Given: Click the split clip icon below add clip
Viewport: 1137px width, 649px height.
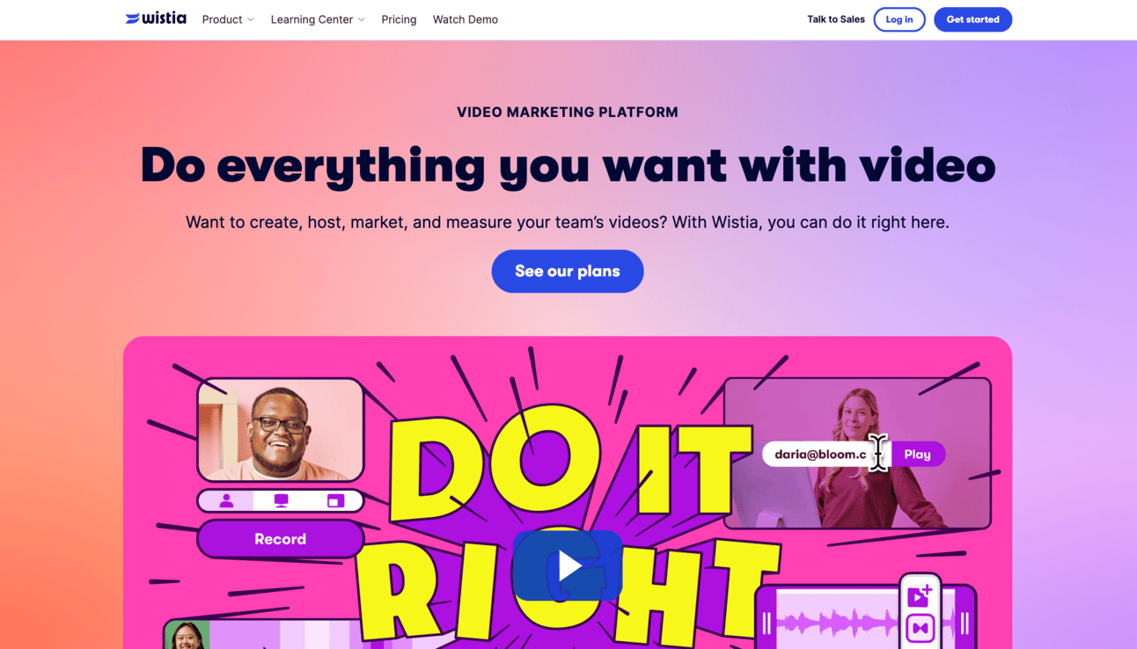Looking at the screenshot, I should (920, 629).
